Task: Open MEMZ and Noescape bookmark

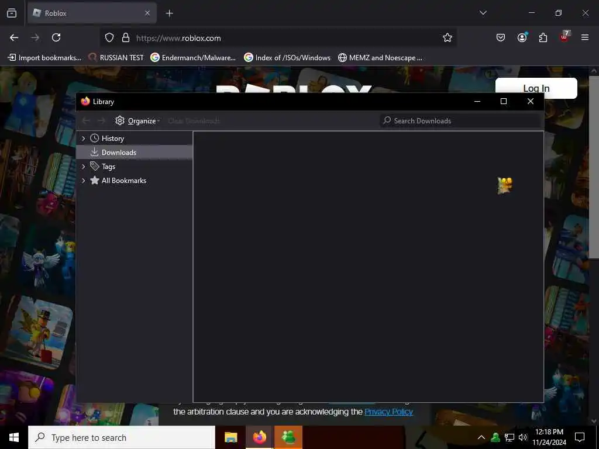Action: [x=380, y=58]
